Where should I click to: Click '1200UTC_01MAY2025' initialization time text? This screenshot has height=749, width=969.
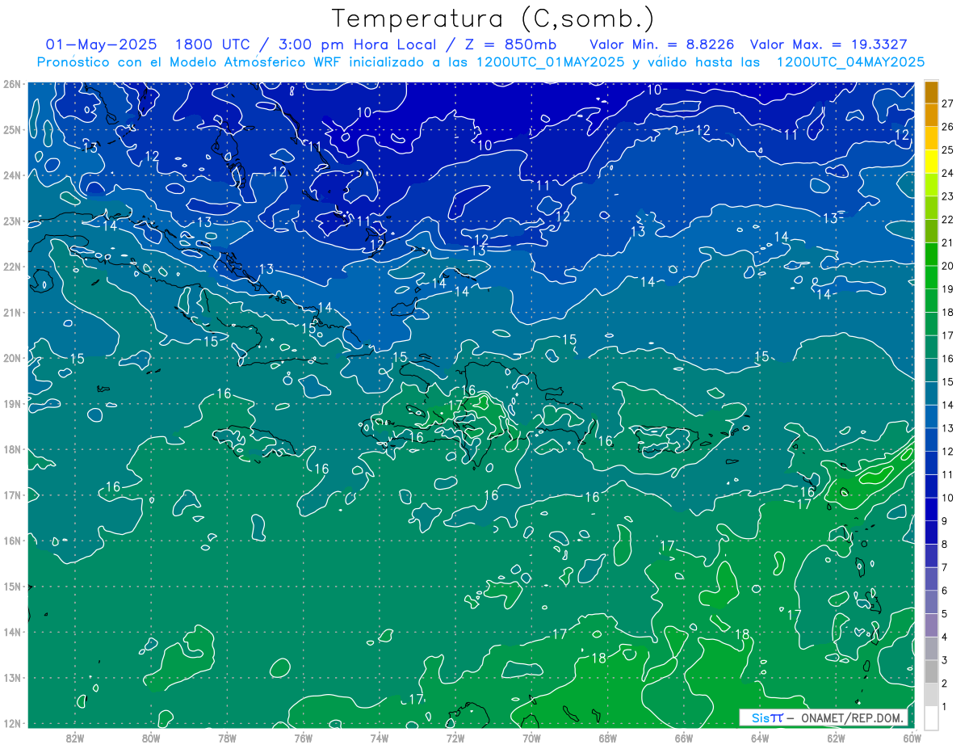(551, 62)
